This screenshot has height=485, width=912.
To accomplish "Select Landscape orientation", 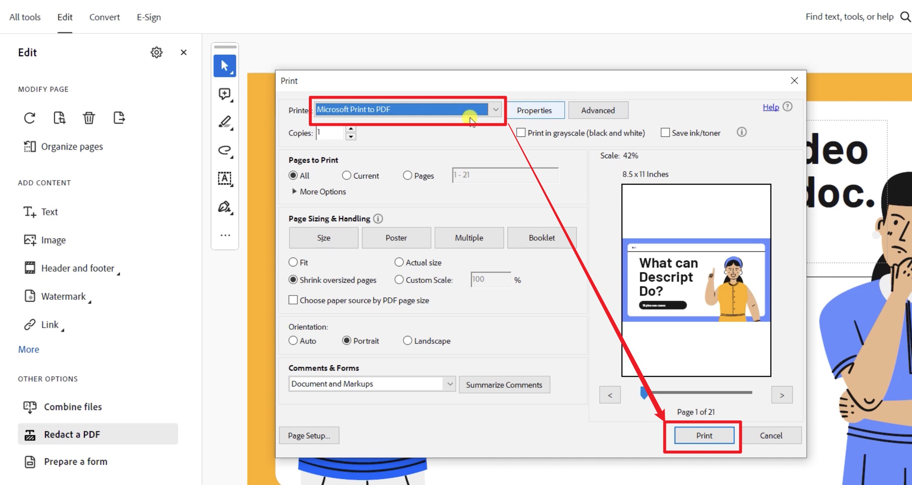I will tap(407, 340).
